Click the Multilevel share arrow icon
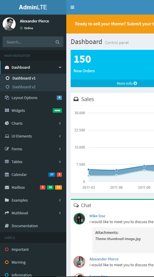Image resolution: width=154 pixels, height=277 pixels. (7, 213)
